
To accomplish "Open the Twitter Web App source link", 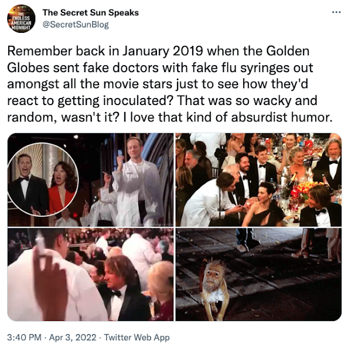I will pos(137,337).
